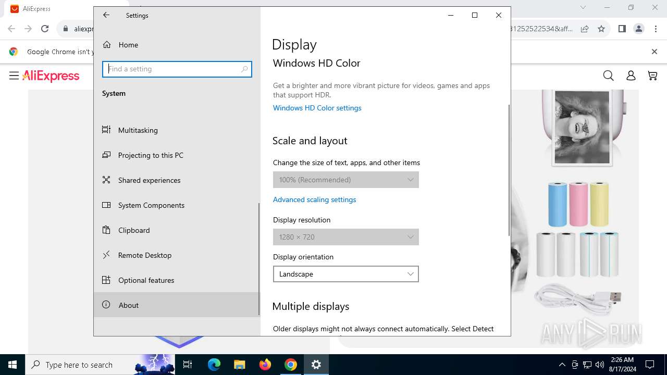Open Remote Desktop settings
Viewport: 667px width, 375px height.
coord(176,255)
